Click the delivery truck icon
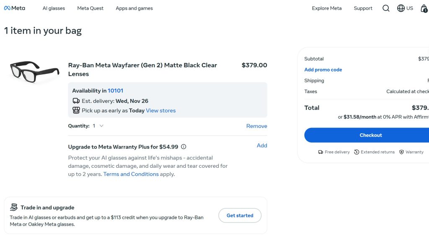Screen dimensions: 429x237 pos(76,101)
